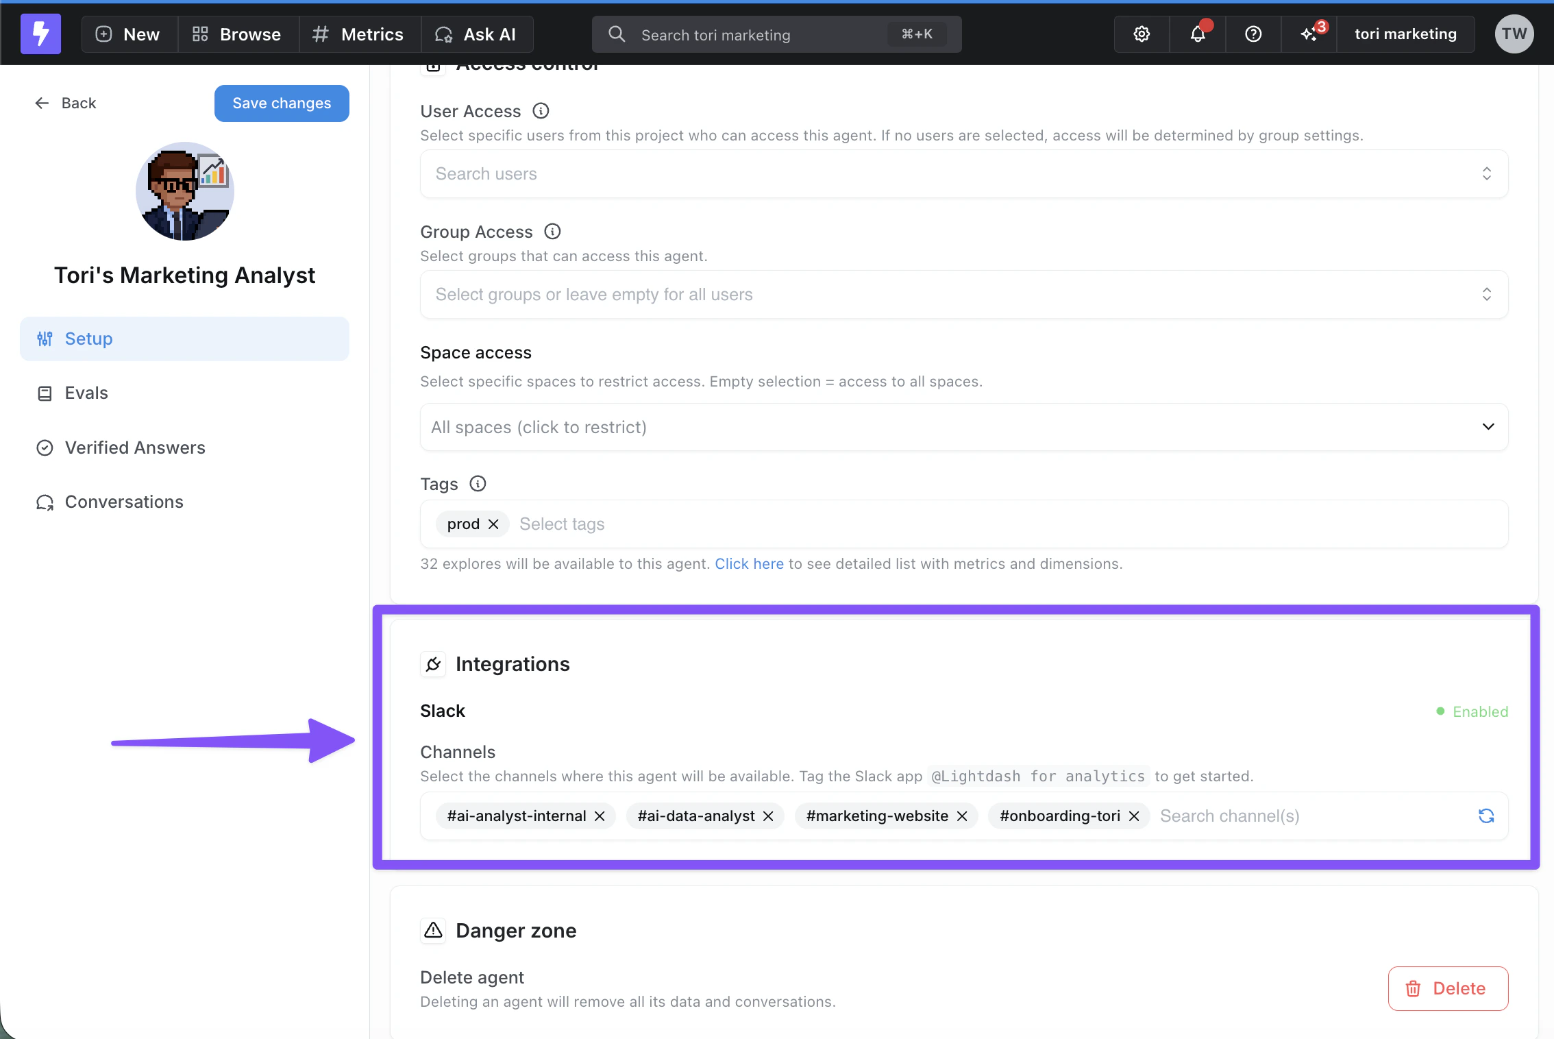The height and width of the screenshot is (1039, 1554).
Task: Click the help question mark icon
Action: click(1253, 34)
